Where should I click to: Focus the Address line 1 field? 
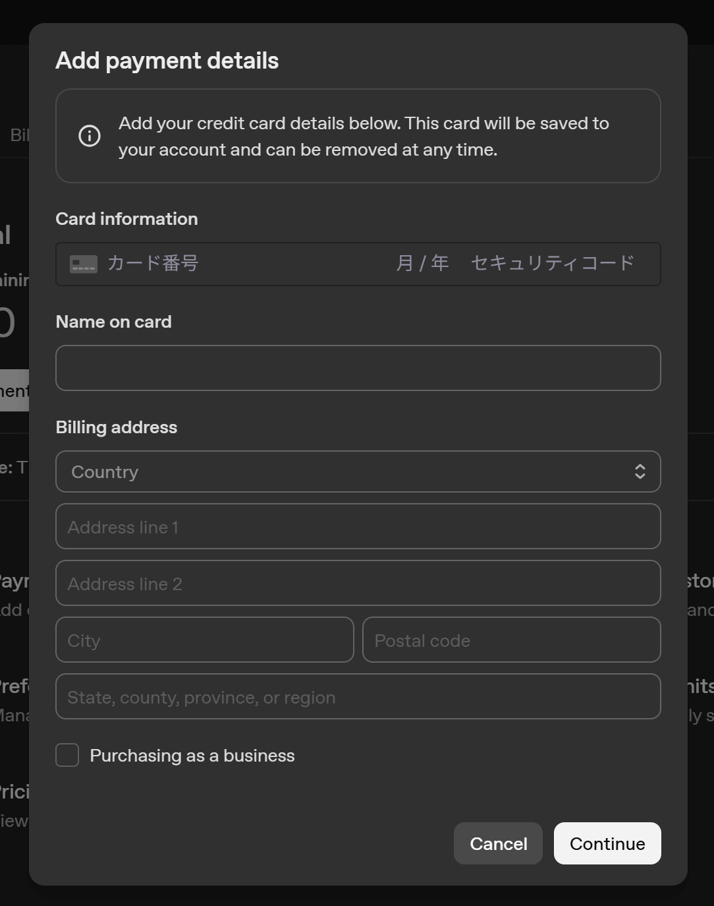(x=358, y=526)
